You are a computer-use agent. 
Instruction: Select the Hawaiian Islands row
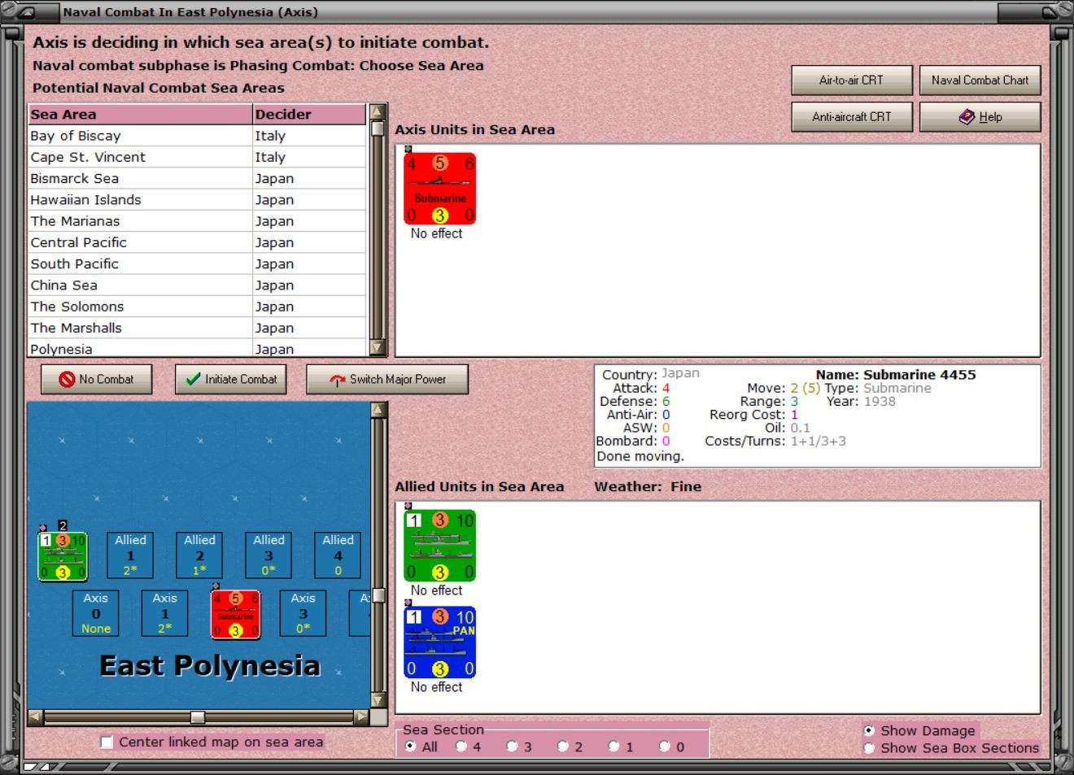197,199
